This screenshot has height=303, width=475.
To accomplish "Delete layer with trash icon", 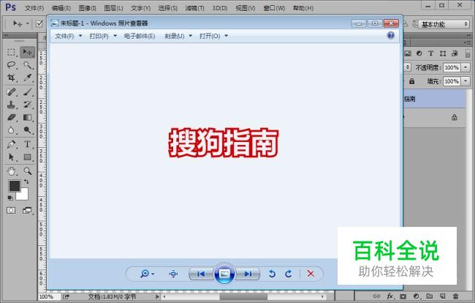I will [x=455, y=296].
